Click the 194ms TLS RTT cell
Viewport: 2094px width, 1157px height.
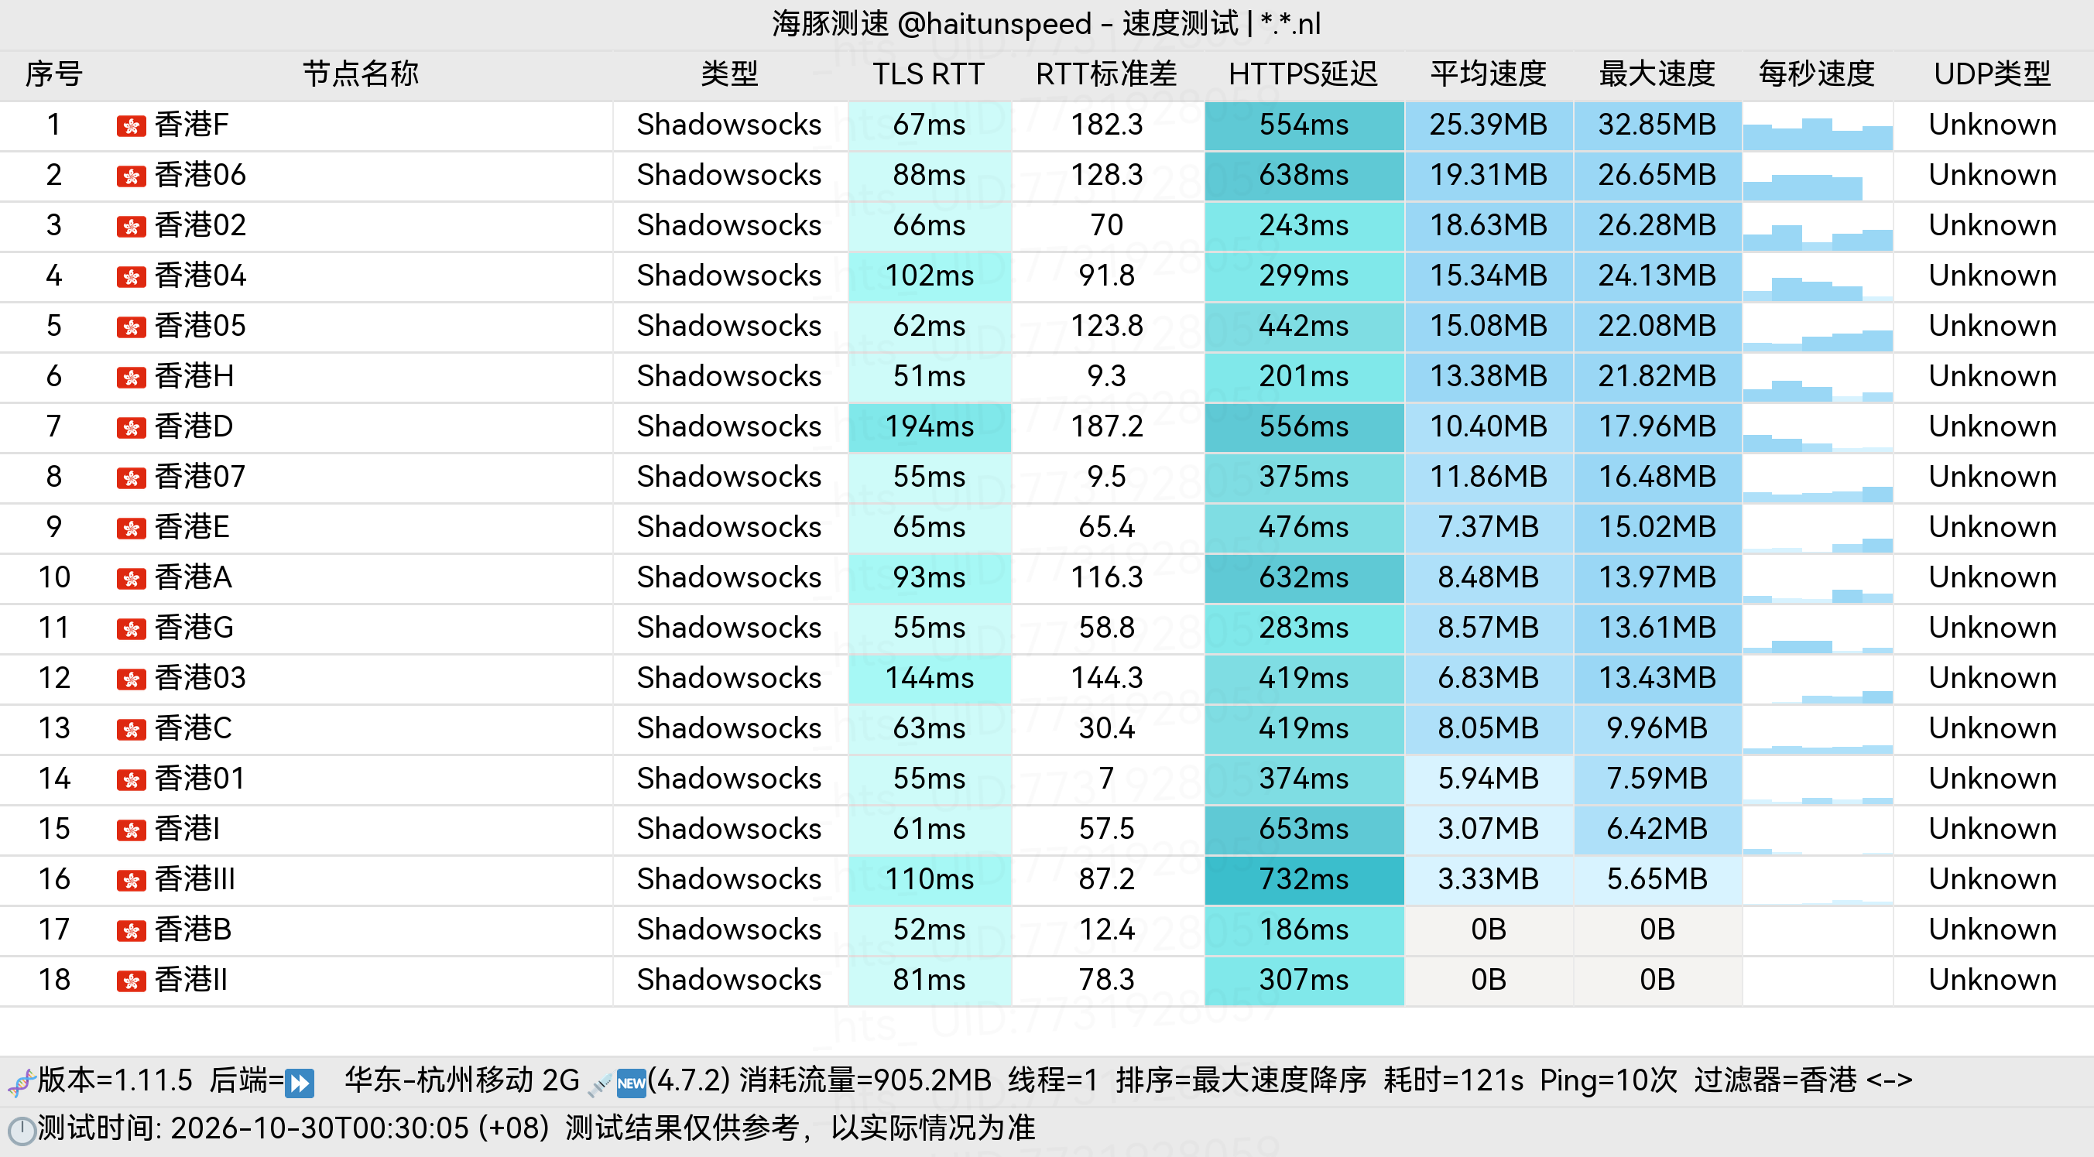point(929,426)
